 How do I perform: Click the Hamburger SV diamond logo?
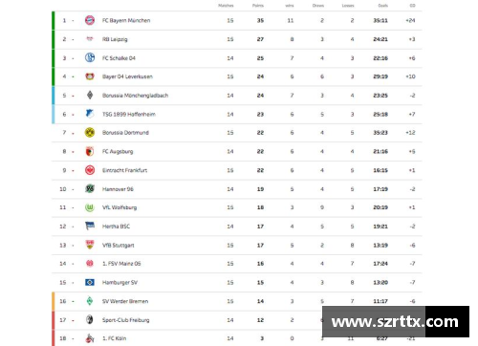click(90, 282)
